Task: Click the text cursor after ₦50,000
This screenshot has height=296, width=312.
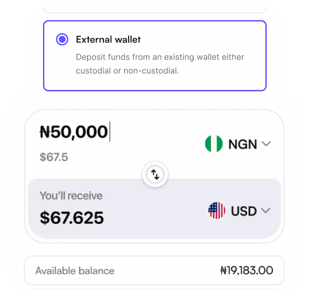Action: 110,132
